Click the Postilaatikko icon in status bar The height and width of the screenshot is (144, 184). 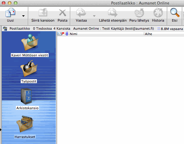[x=5, y=29]
